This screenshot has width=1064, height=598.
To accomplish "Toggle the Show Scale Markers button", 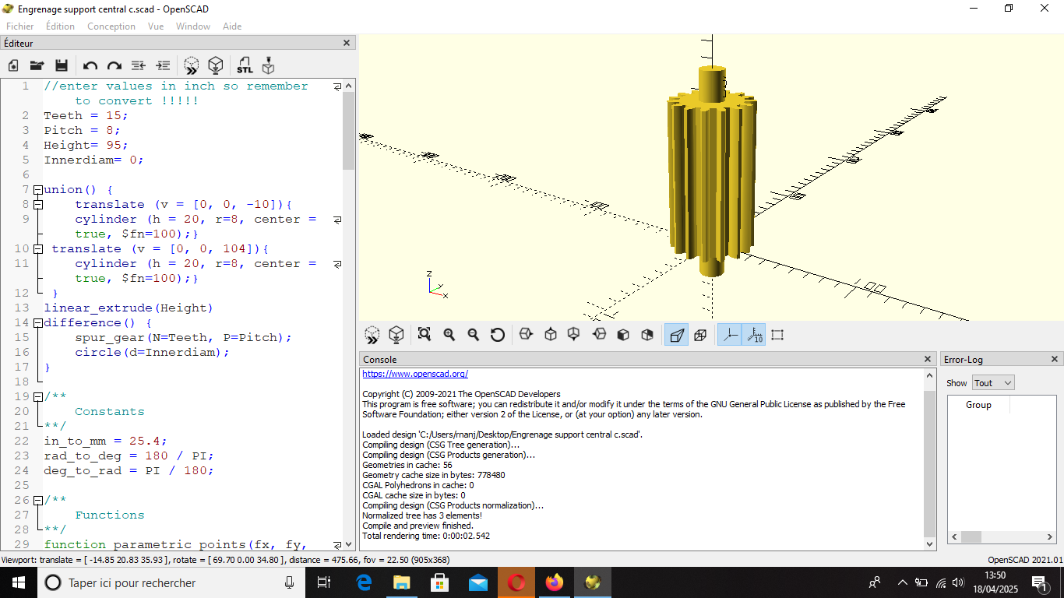I will [x=753, y=335].
